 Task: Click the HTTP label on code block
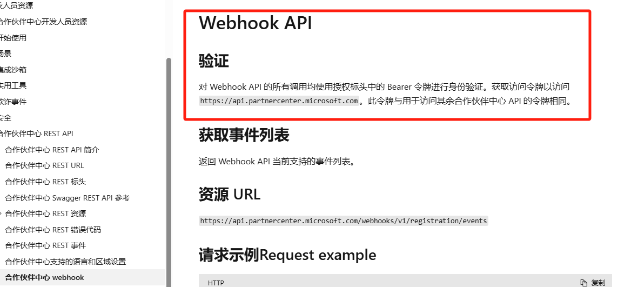coord(216,283)
